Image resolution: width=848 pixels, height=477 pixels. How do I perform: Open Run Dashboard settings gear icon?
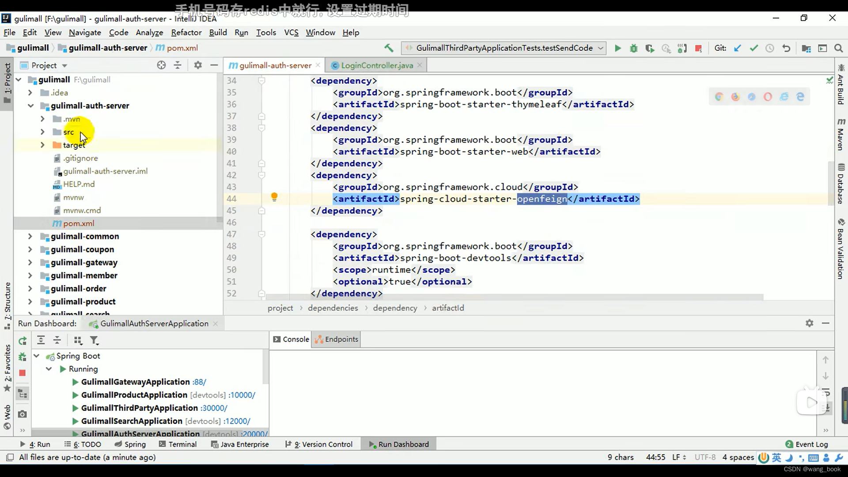pos(809,323)
